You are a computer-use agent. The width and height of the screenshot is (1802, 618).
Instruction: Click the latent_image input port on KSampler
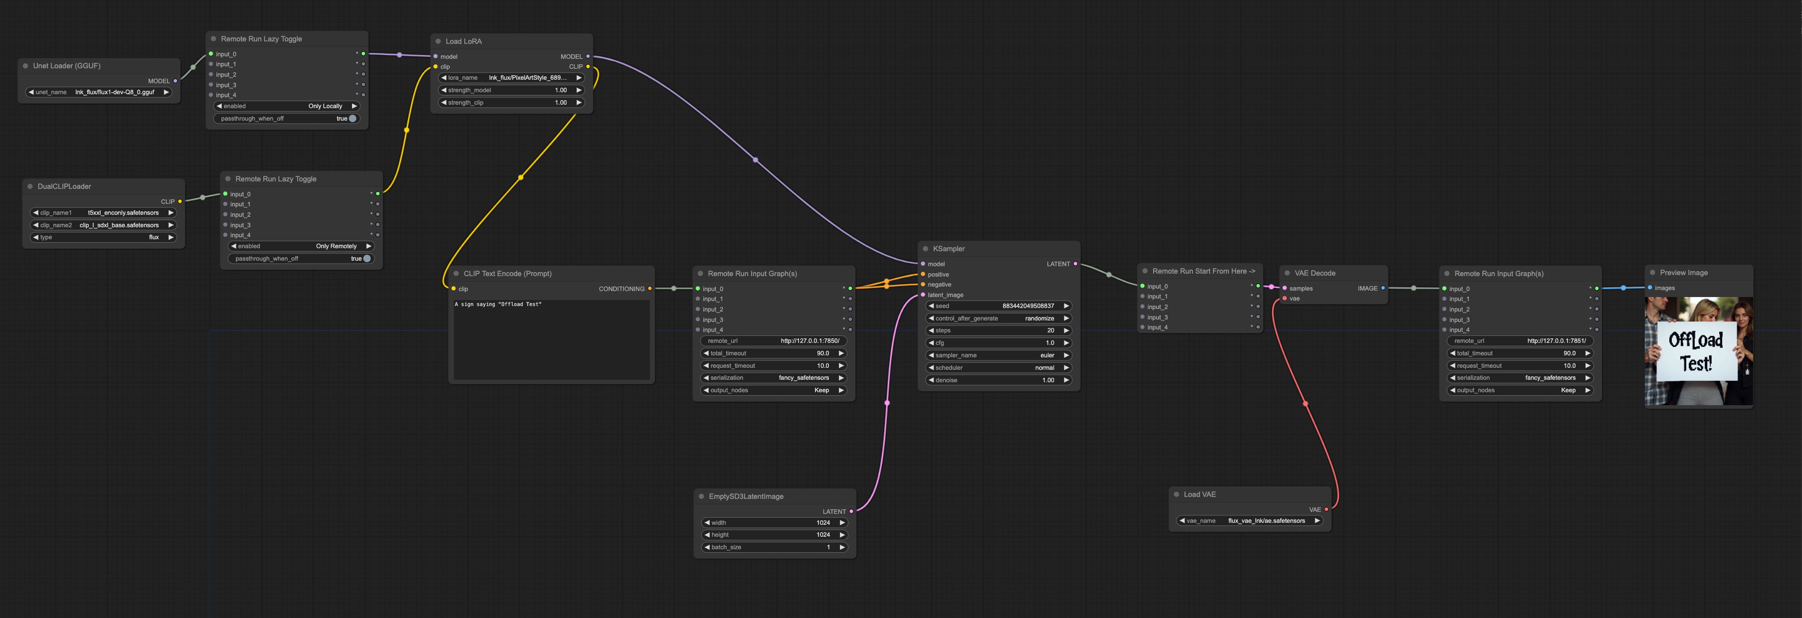coord(923,295)
